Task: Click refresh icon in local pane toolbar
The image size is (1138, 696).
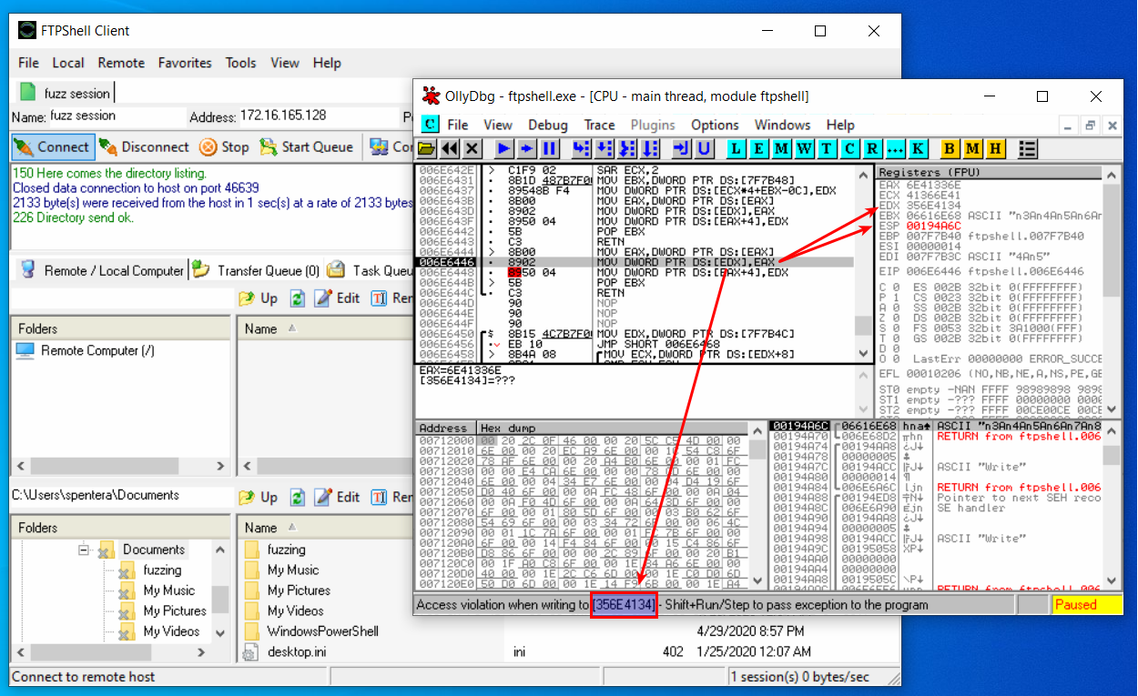Action: [297, 498]
